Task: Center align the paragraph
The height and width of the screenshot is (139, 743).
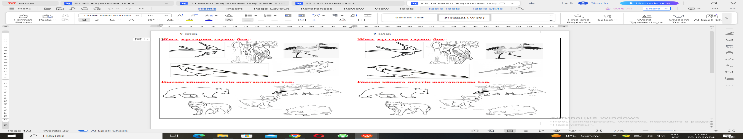Action: coord(261,20)
